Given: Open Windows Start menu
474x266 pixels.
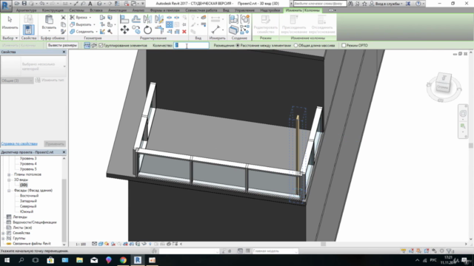Looking at the screenshot, I should (x=7, y=260).
